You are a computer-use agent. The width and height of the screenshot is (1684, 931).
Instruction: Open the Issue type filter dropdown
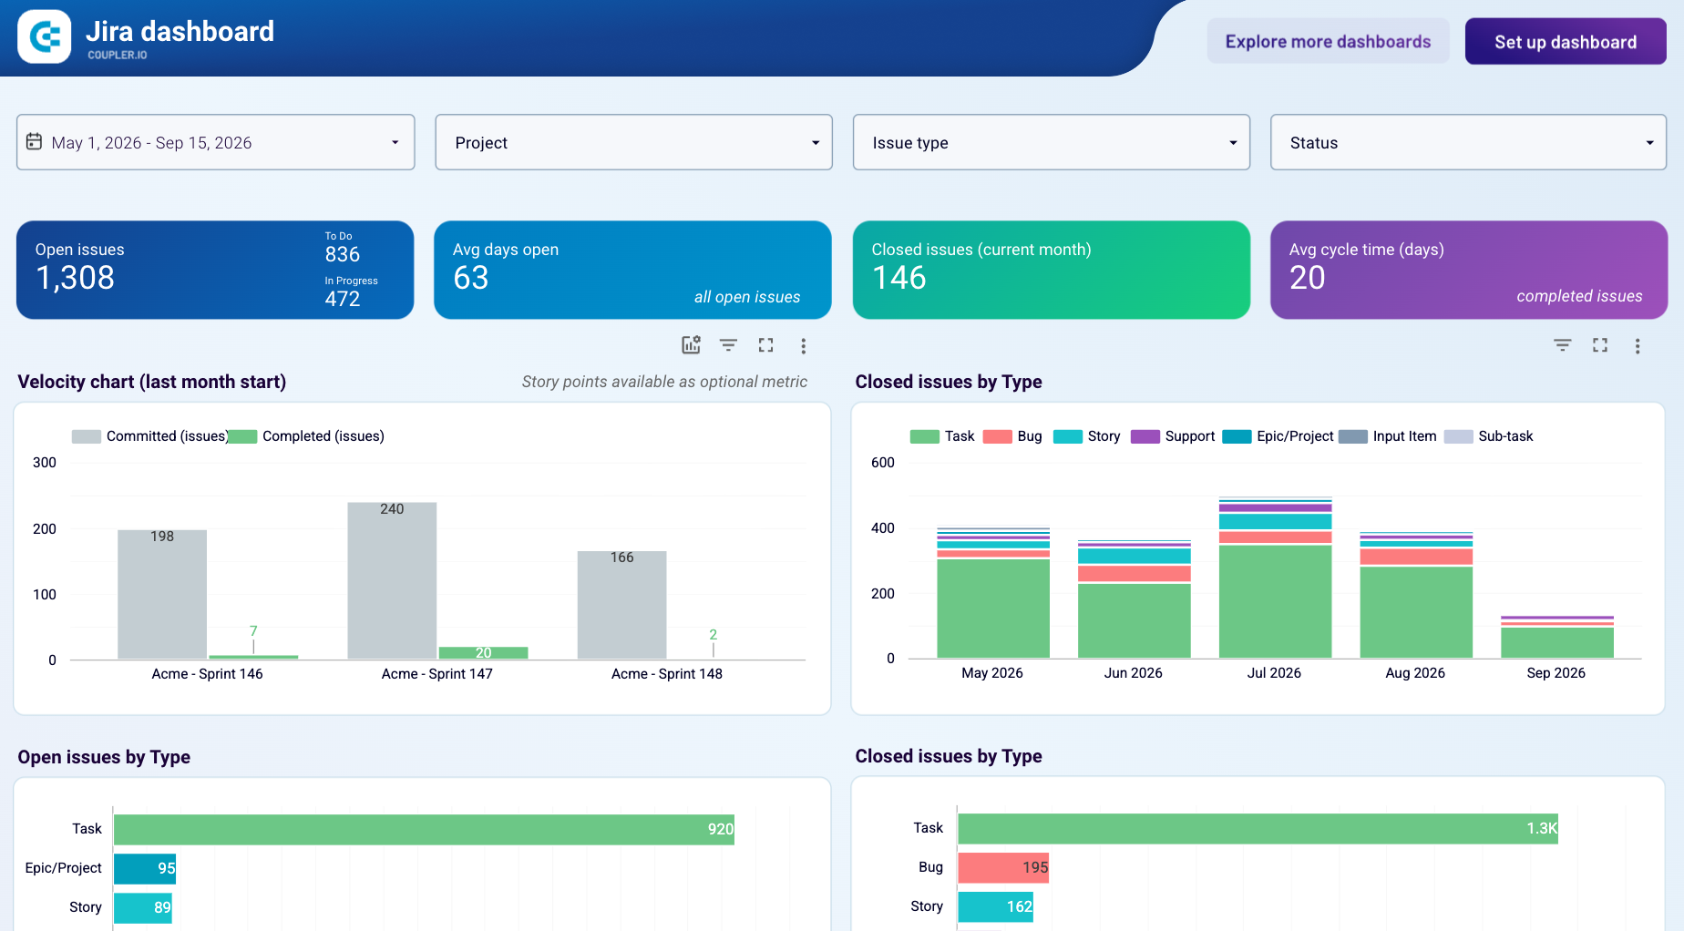(x=1051, y=142)
